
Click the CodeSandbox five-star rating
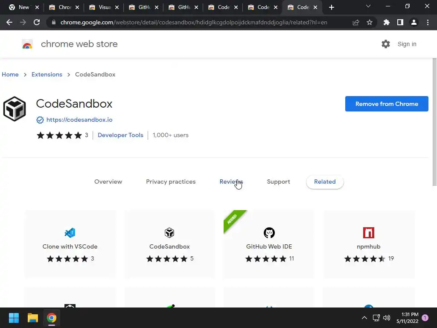click(x=59, y=135)
